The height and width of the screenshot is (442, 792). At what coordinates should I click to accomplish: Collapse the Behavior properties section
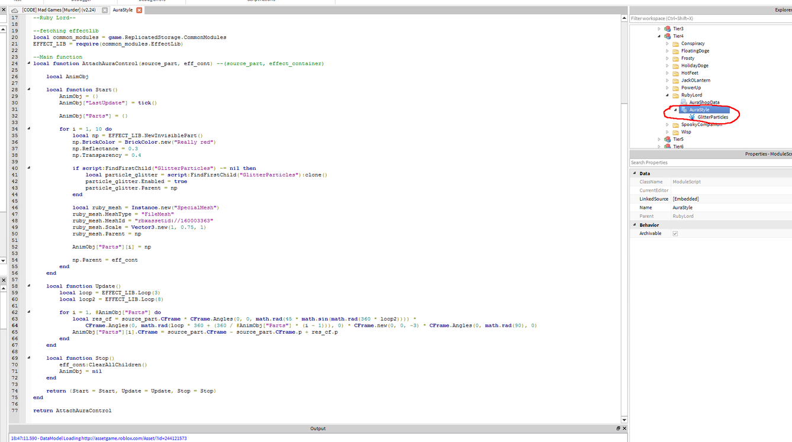pyautogui.click(x=634, y=225)
